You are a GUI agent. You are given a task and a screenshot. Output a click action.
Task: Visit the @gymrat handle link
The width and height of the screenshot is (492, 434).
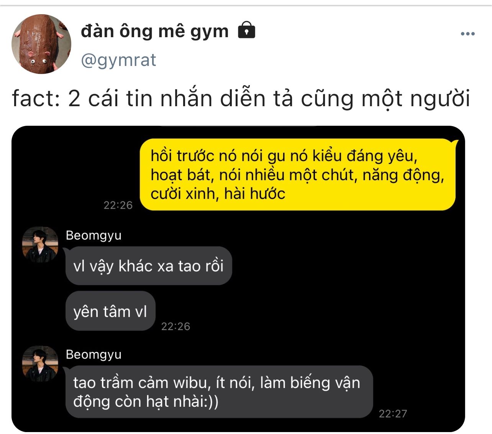tap(118, 60)
